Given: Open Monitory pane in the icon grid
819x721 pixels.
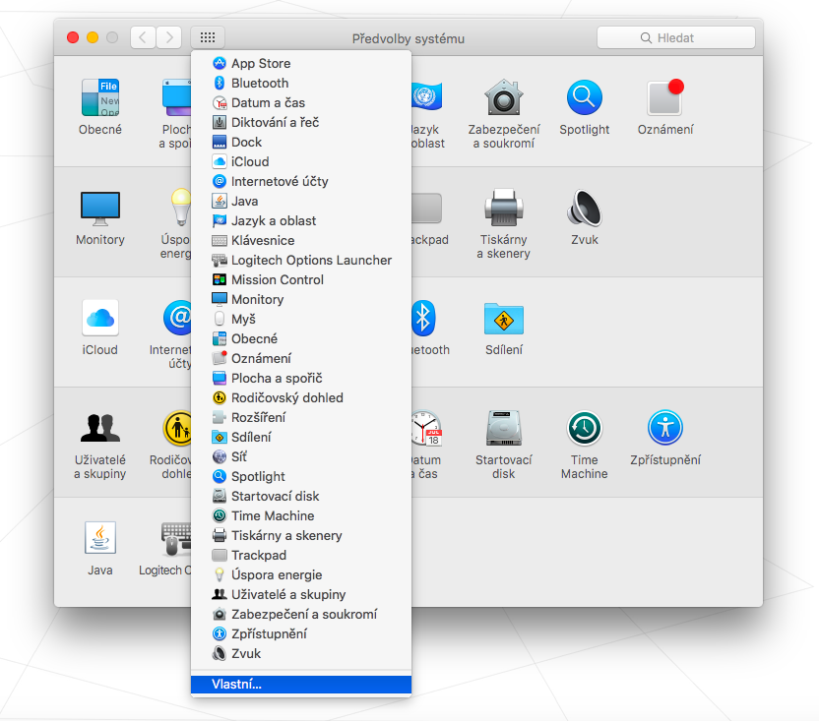Looking at the screenshot, I should [99, 208].
